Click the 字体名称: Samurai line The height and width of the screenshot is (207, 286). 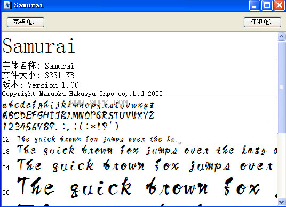tap(38, 65)
